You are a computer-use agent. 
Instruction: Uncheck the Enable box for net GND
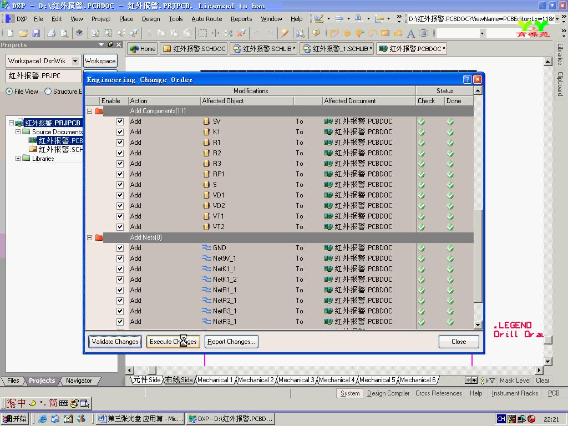120,248
